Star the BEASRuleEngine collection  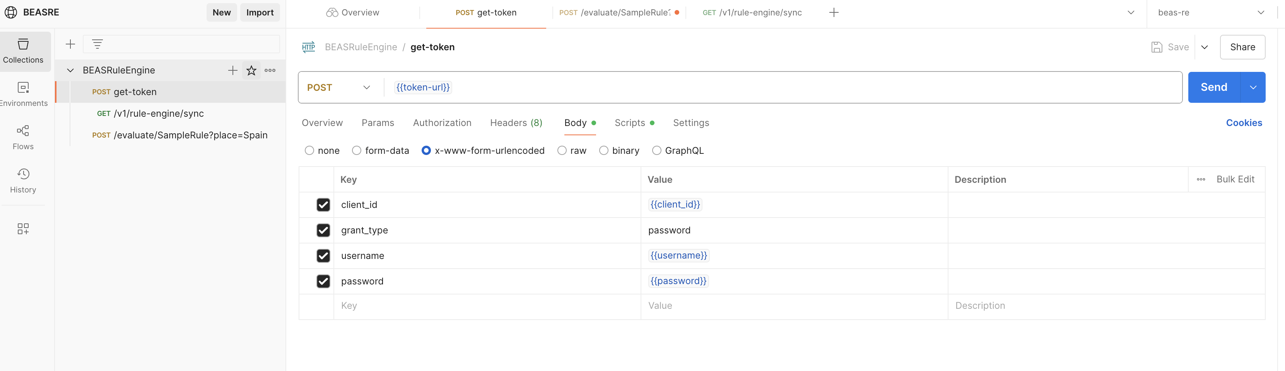(x=251, y=70)
